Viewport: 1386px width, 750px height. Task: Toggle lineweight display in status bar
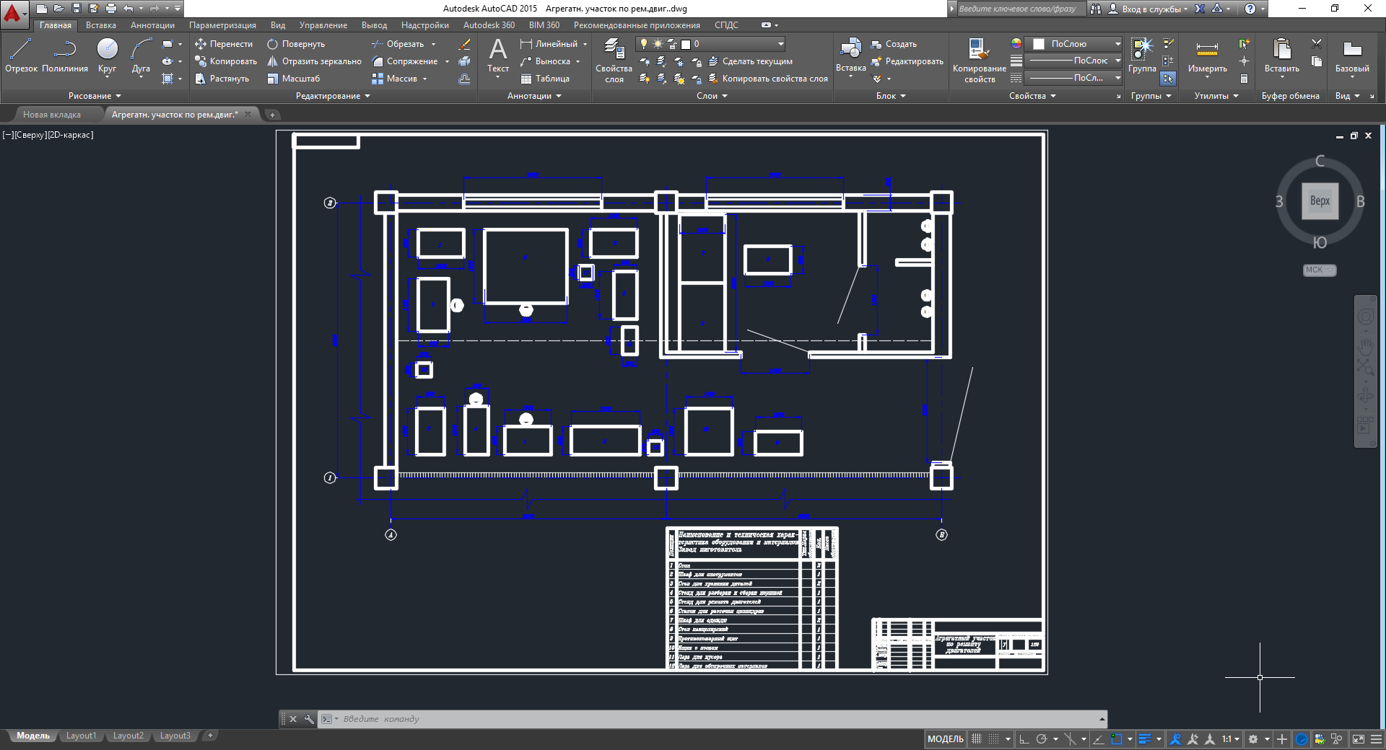click(1145, 739)
